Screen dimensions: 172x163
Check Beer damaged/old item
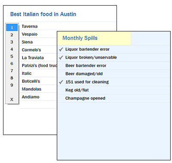pyautogui.click(x=114, y=74)
